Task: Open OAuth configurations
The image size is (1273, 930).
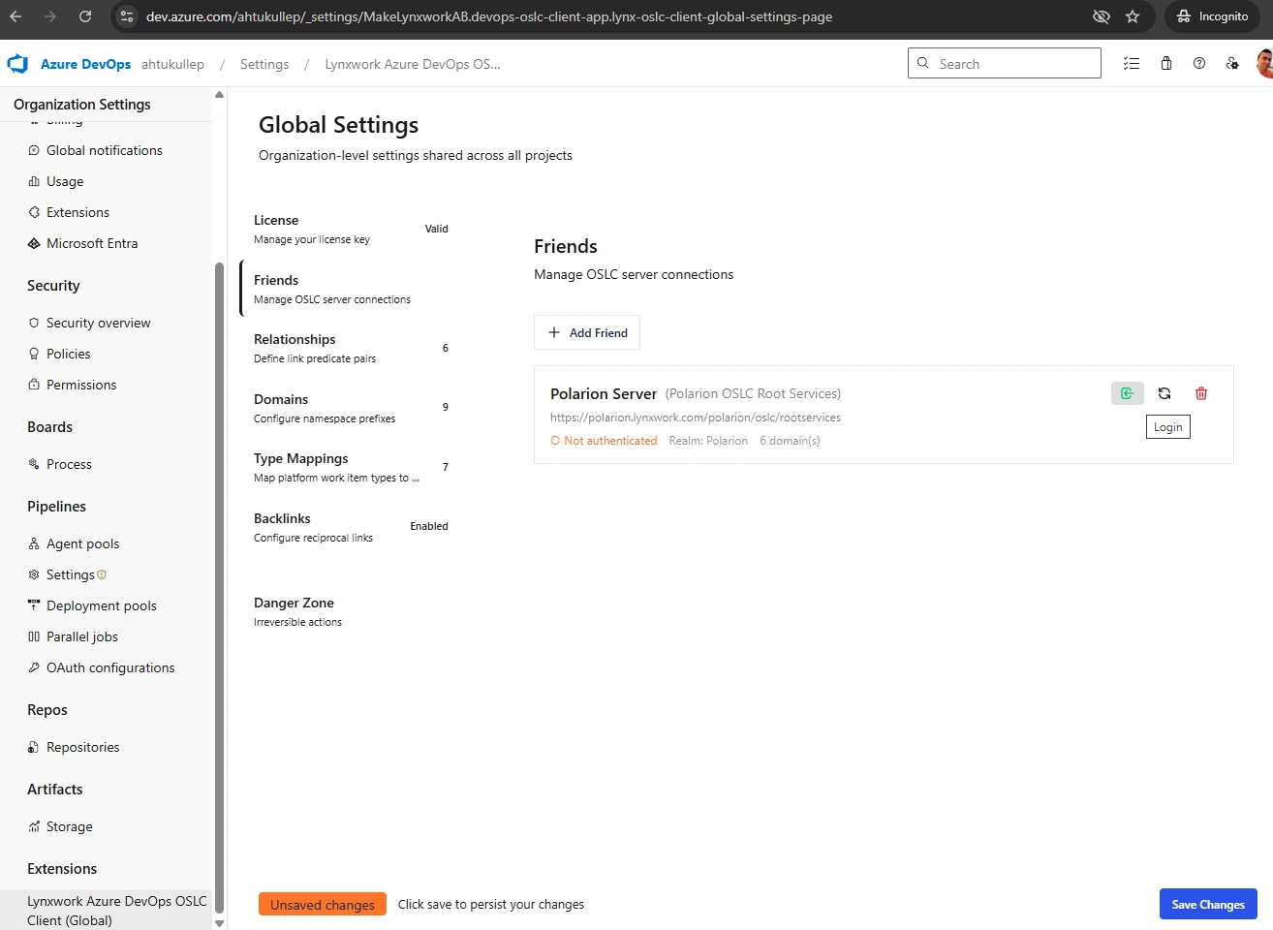Action: (110, 667)
